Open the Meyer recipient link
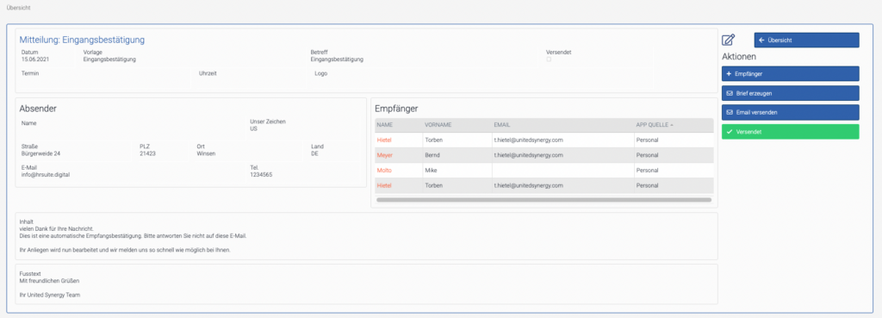882x318 pixels. (x=385, y=155)
